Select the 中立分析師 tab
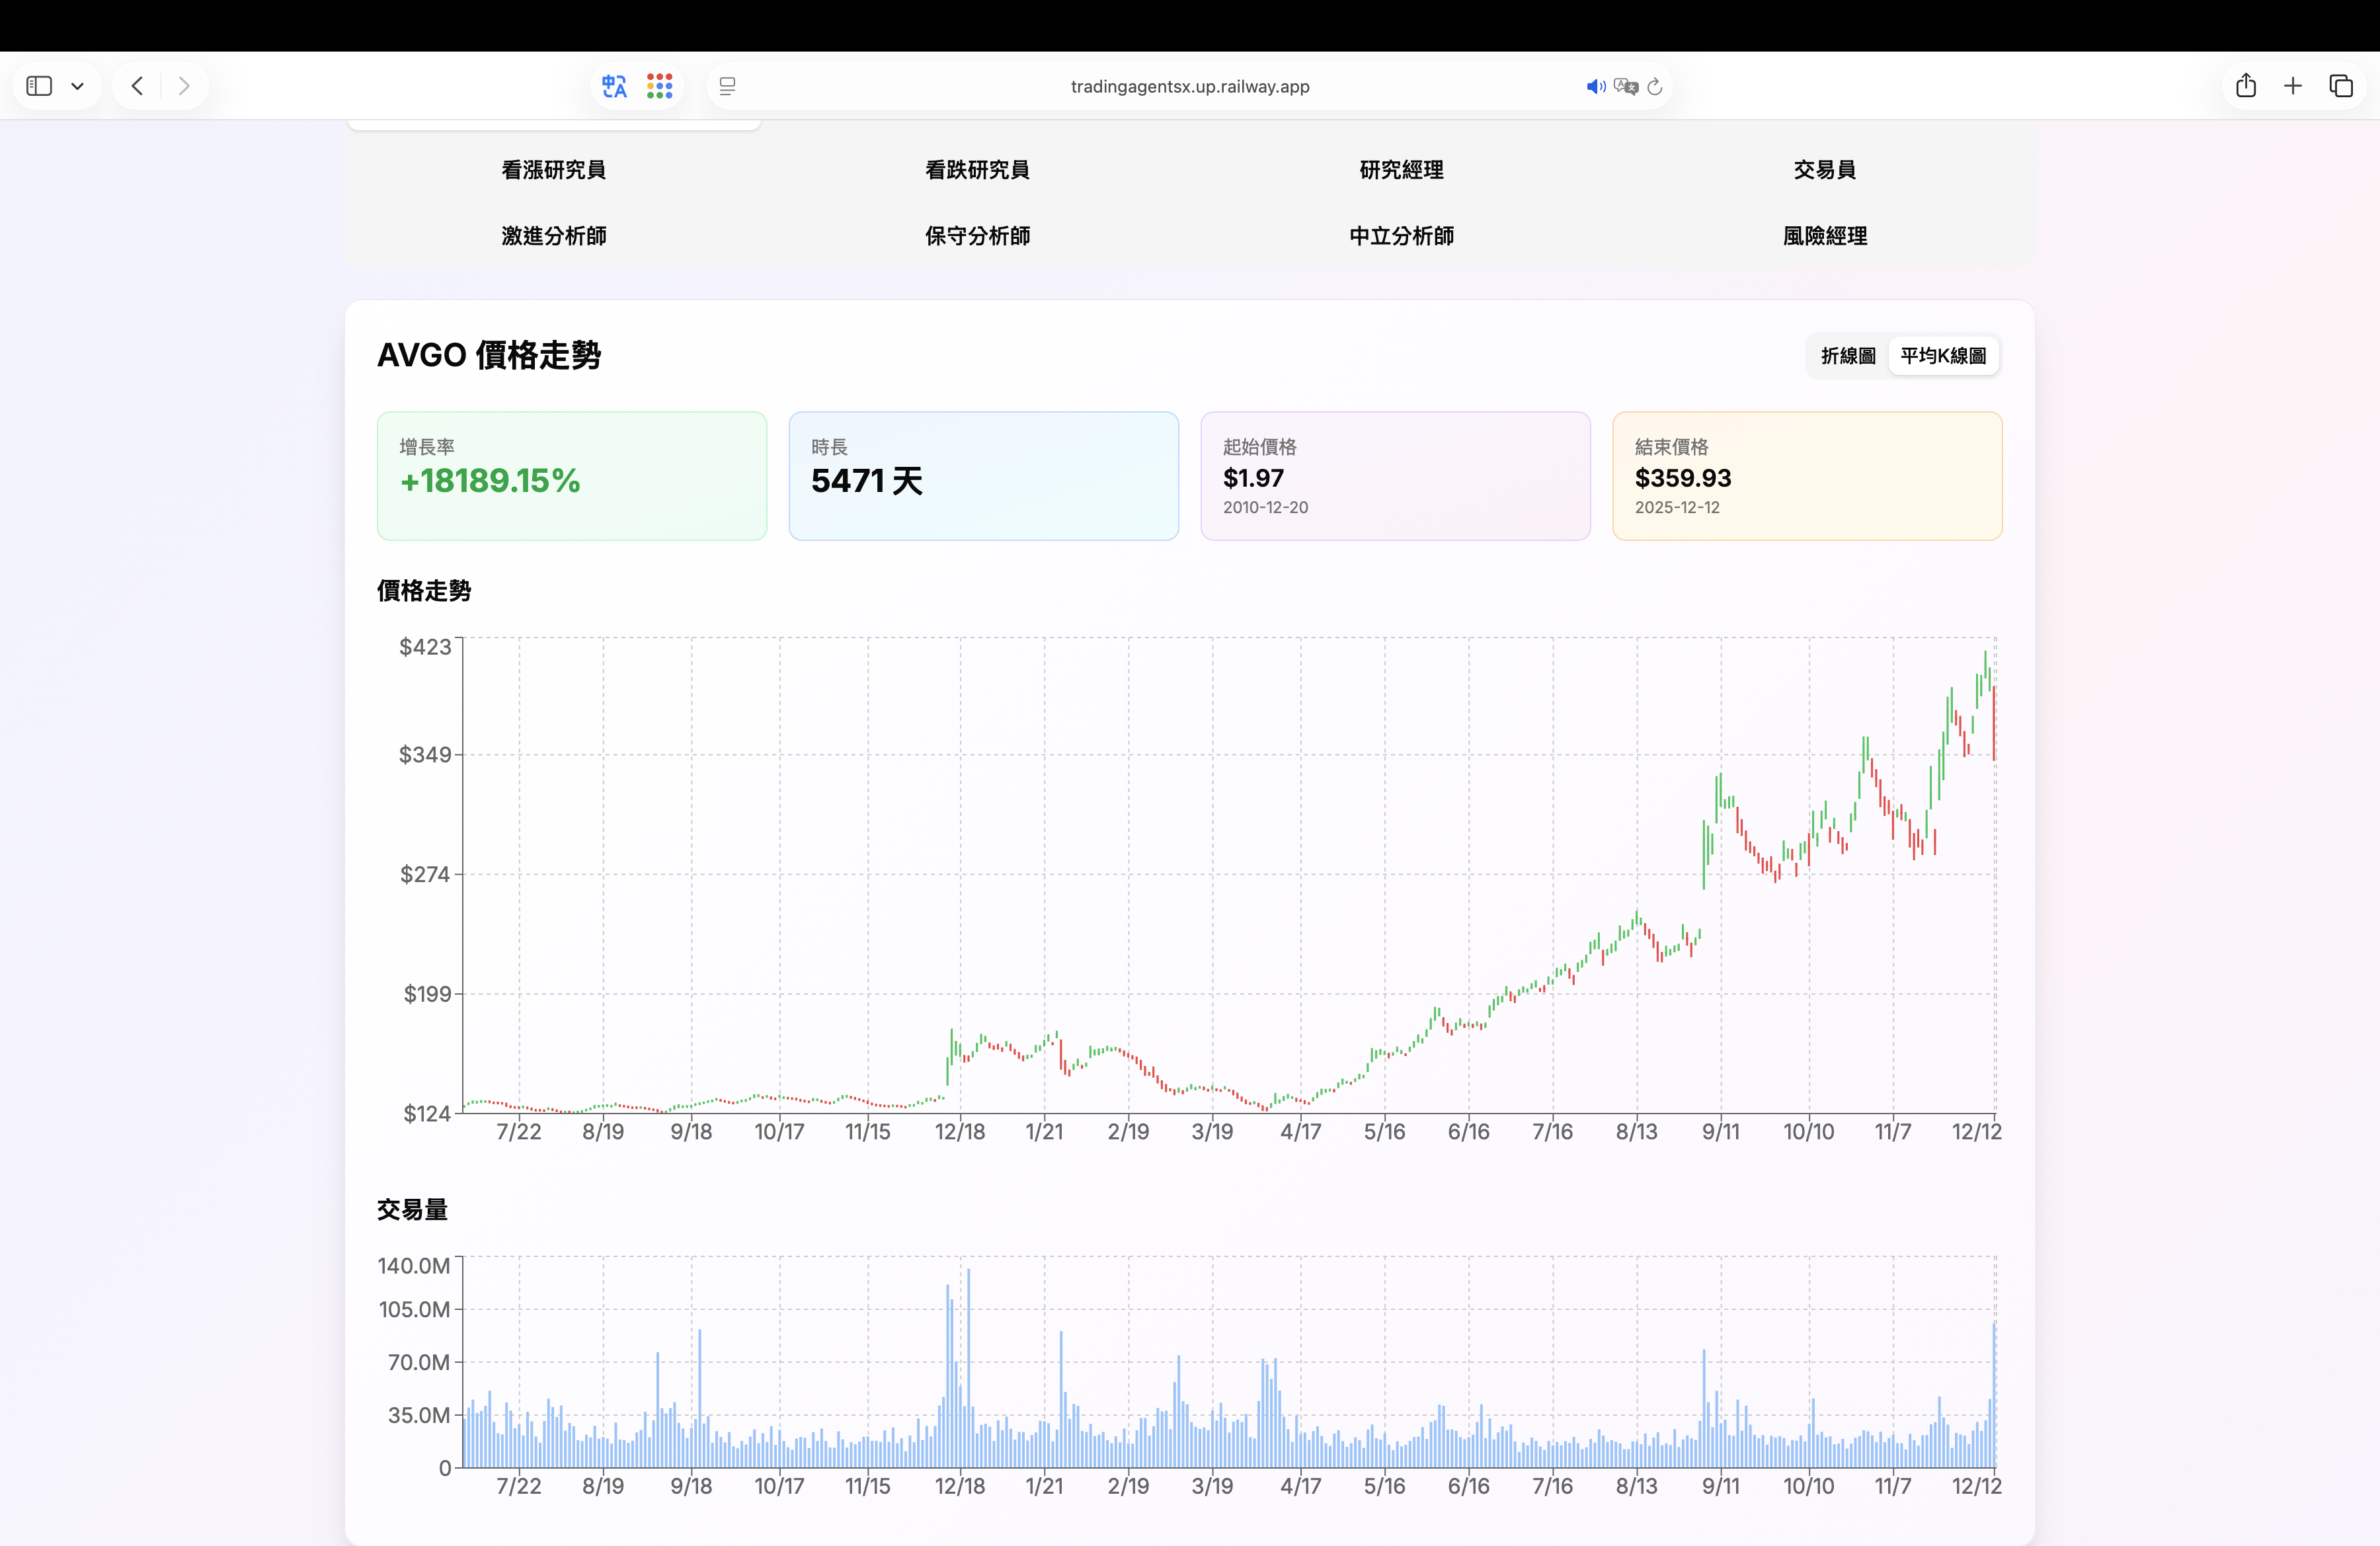This screenshot has height=1546, width=2380. 1401,236
